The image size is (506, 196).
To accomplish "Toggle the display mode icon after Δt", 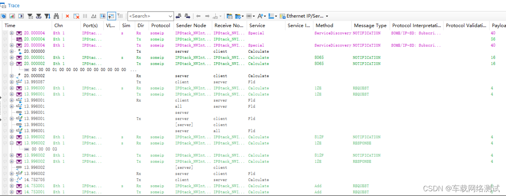I will pyautogui.click(x=102, y=16).
